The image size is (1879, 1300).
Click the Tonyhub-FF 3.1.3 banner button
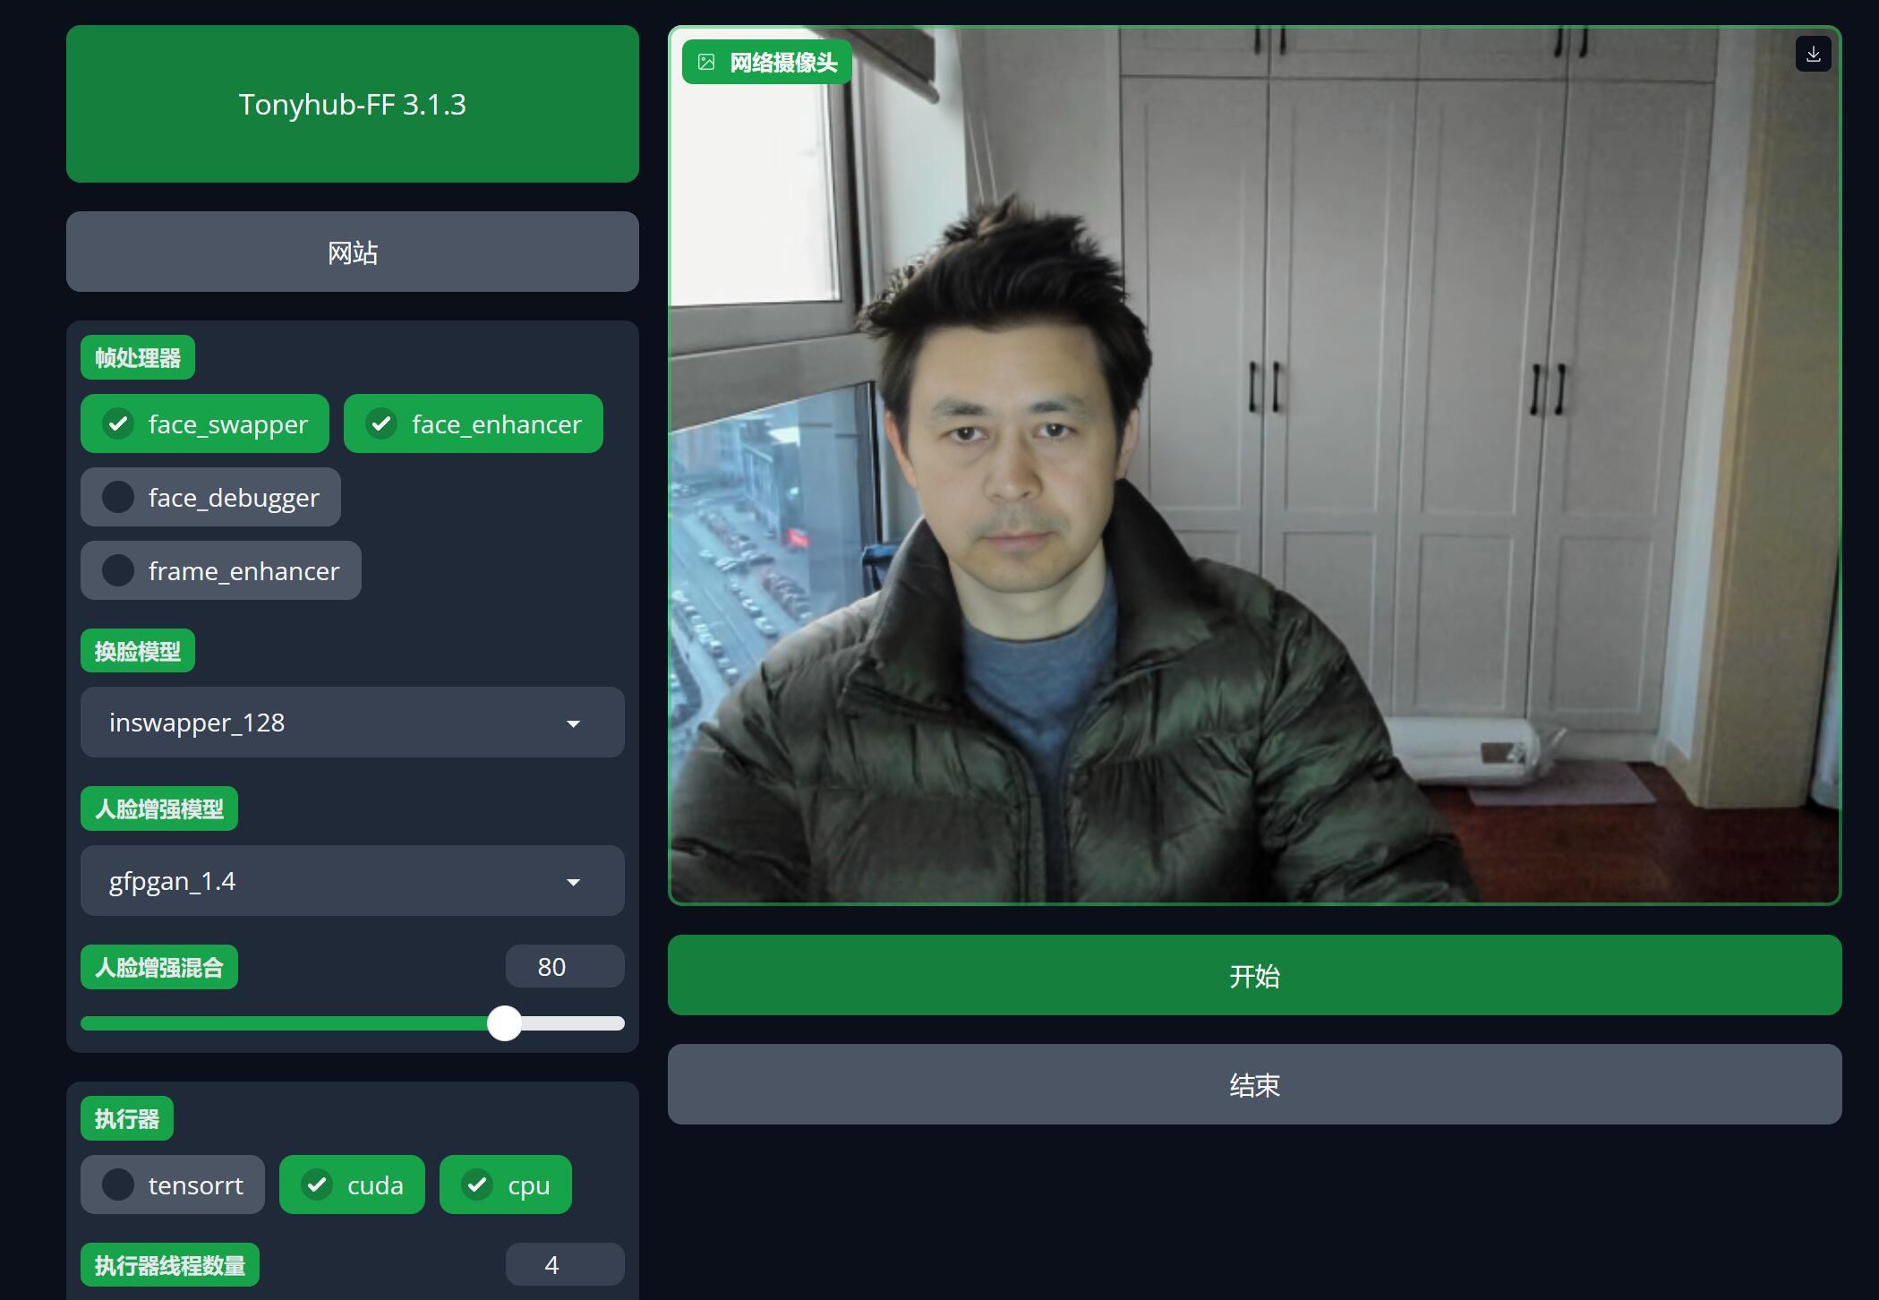tap(353, 104)
